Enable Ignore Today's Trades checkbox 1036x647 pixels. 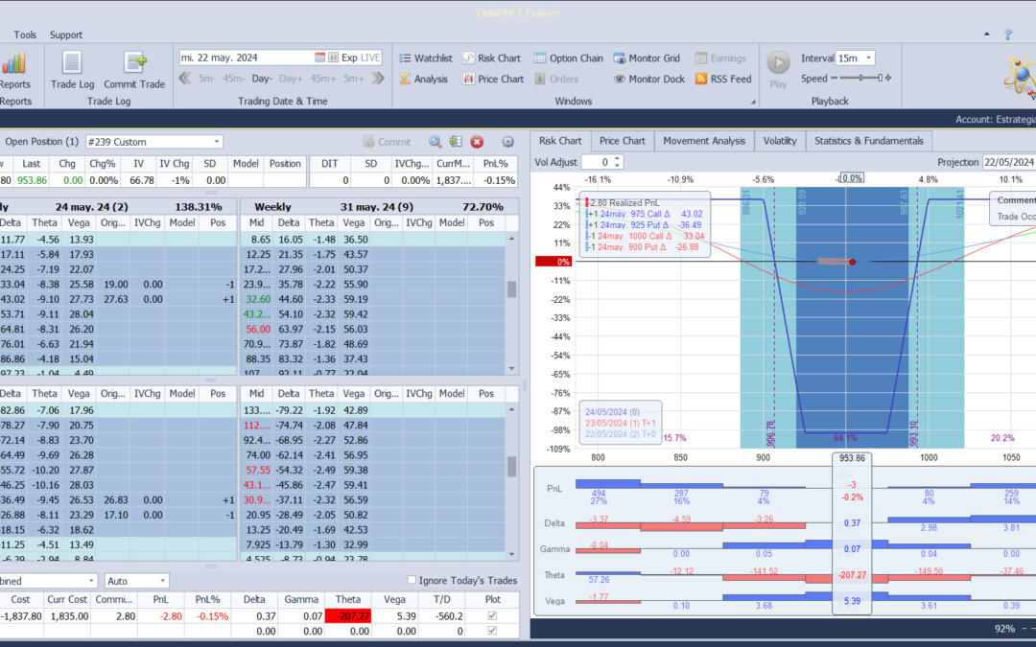[412, 581]
